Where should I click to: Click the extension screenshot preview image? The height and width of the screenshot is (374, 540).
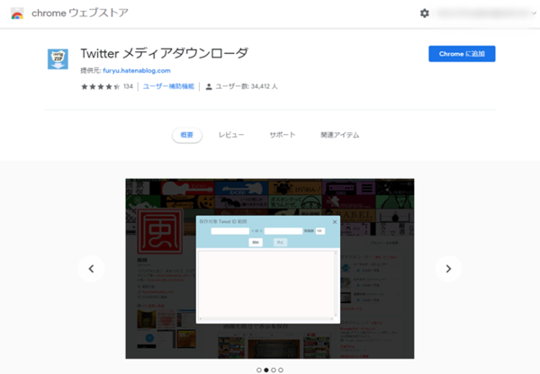pyautogui.click(x=270, y=269)
